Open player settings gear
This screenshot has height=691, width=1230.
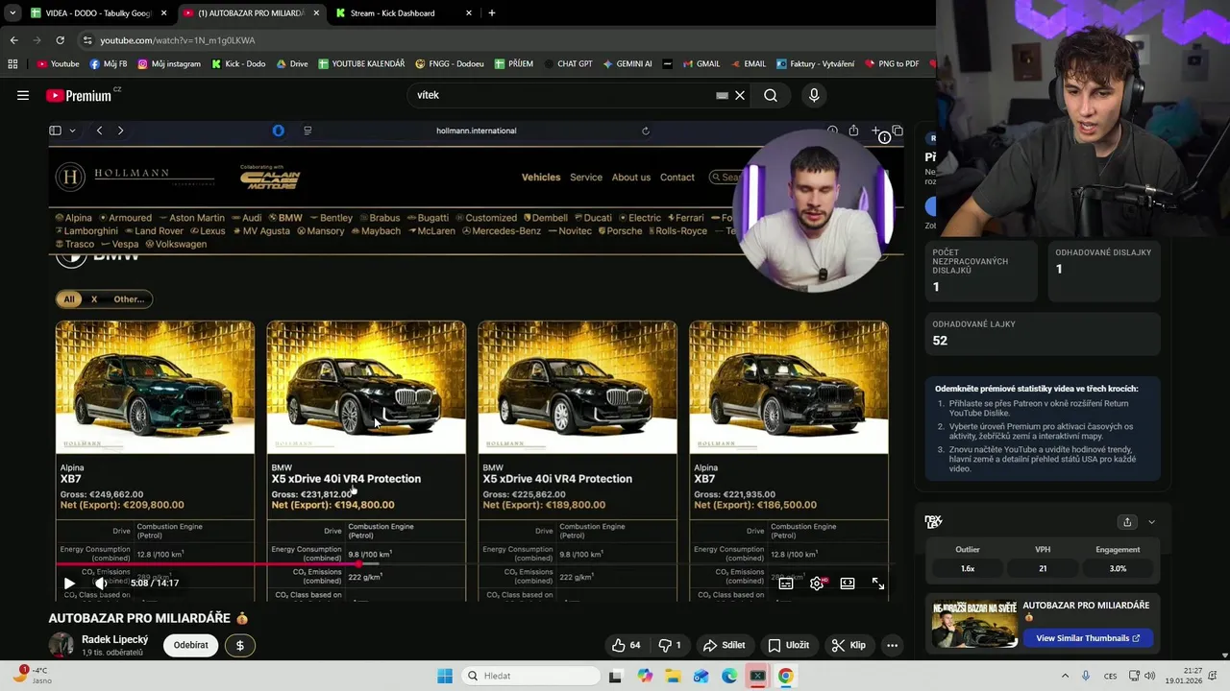[817, 583]
